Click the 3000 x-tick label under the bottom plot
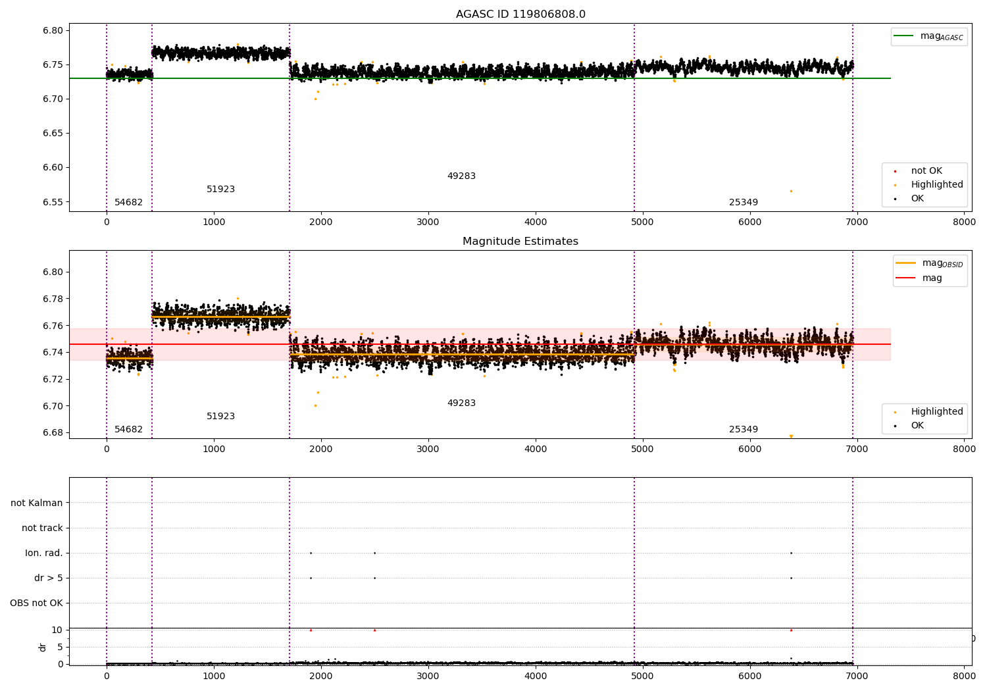 tap(428, 676)
